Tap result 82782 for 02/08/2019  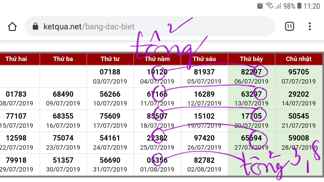(204, 160)
